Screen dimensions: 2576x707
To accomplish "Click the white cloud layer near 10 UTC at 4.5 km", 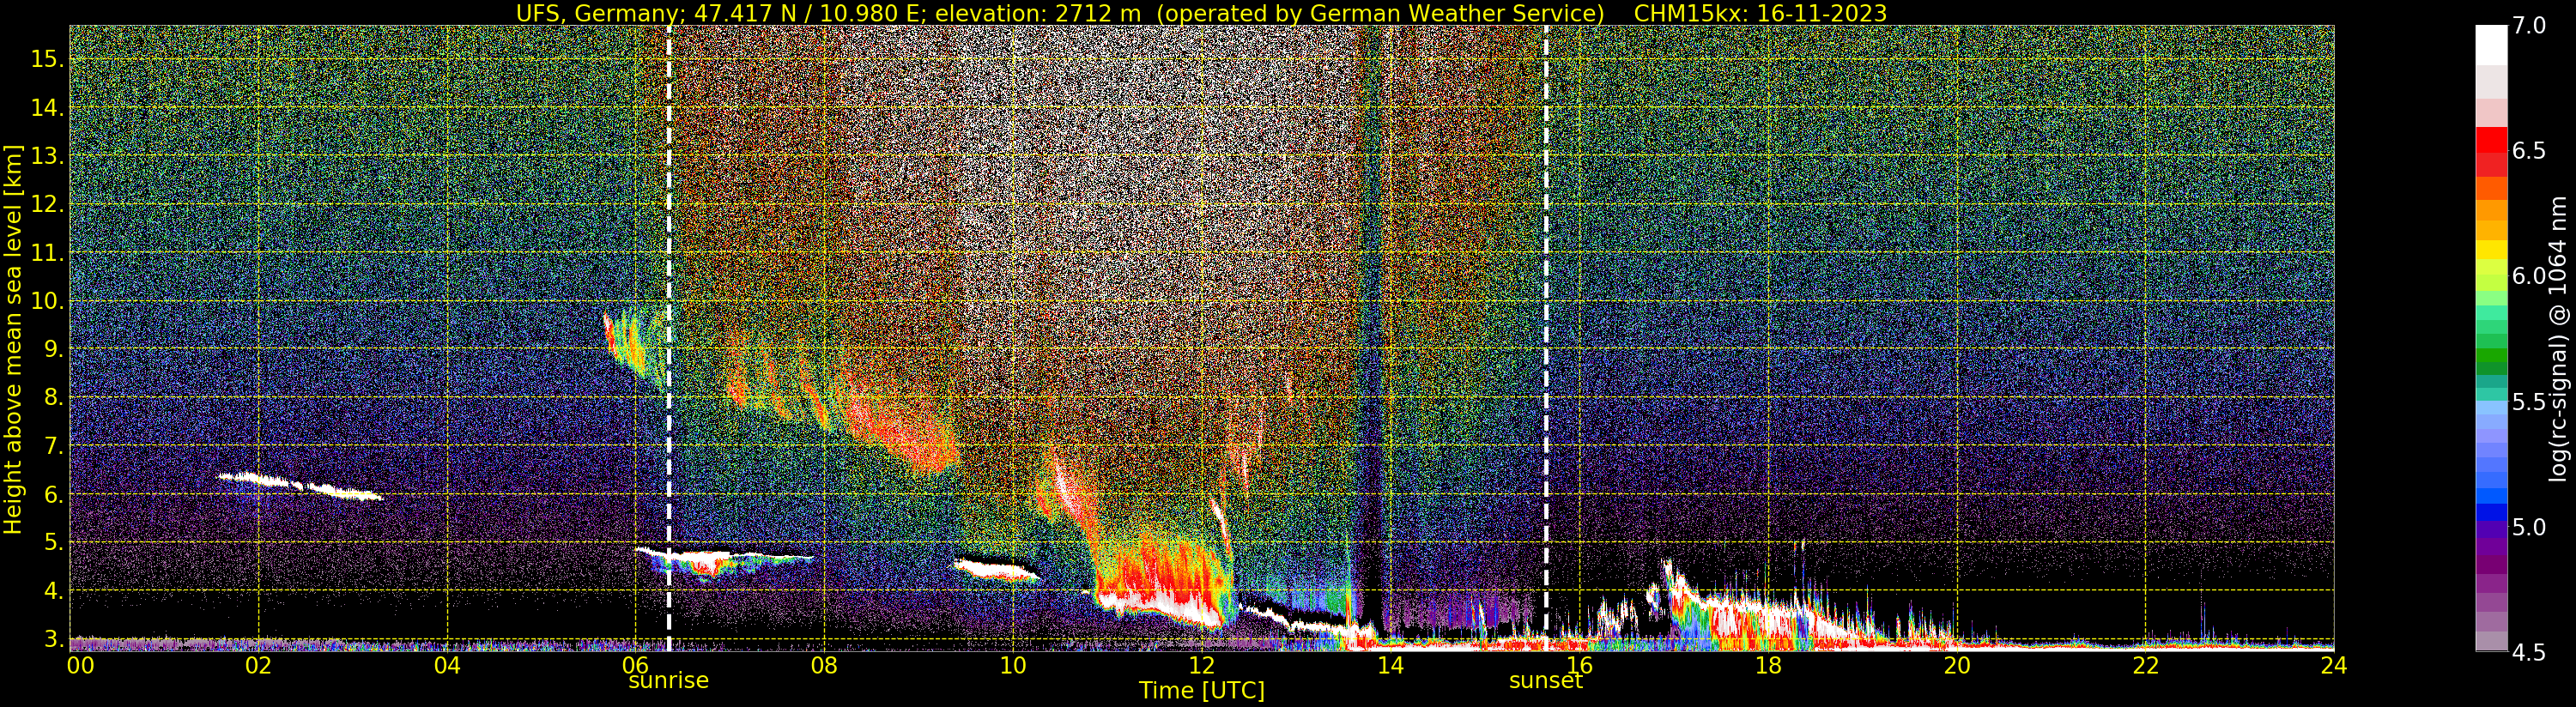I will click(997, 569).
